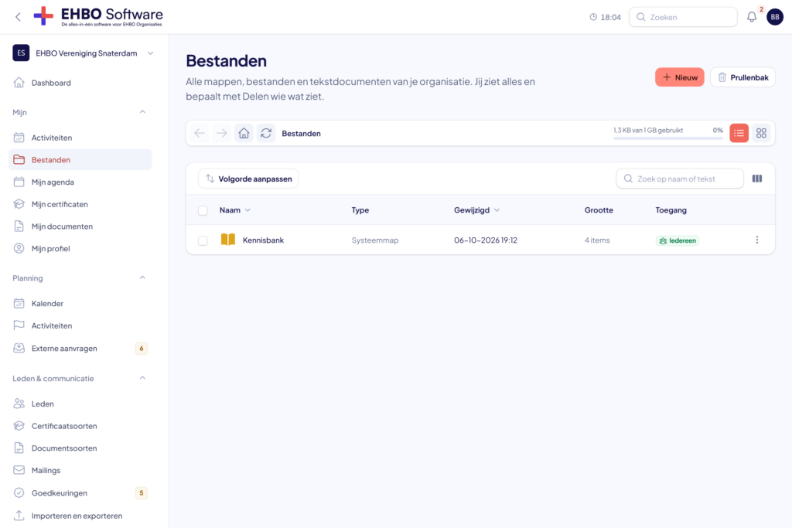Navigate back in the file browser
Viewport: 792px width, 528px height.
(200, 133)
